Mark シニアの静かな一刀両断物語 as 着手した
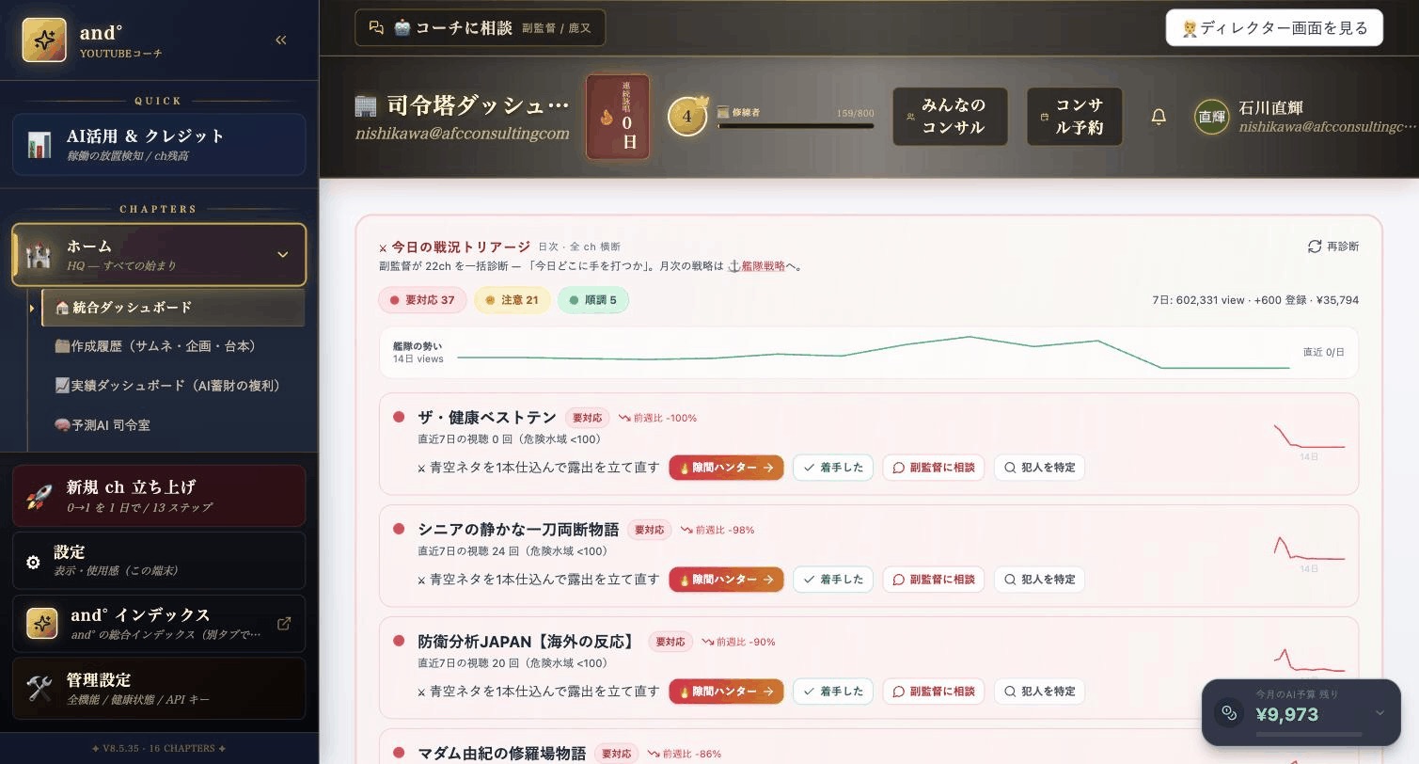This screenshot has height=764, width=1419. (833, 580)
